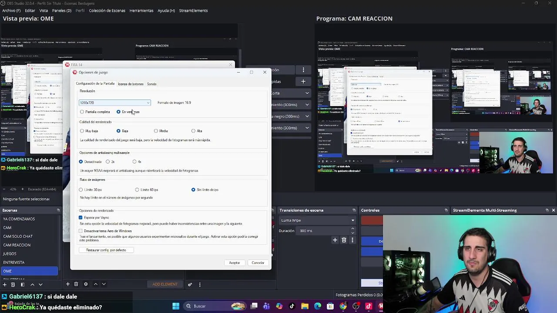Open audio mixer advanced settings gears
Viewport: 557px width, 313px height.
(190, 284)
